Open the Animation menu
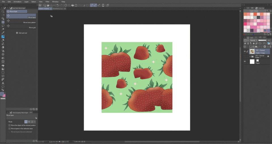The width and height of the screenshot is (272, 144). tap(17, 2)
